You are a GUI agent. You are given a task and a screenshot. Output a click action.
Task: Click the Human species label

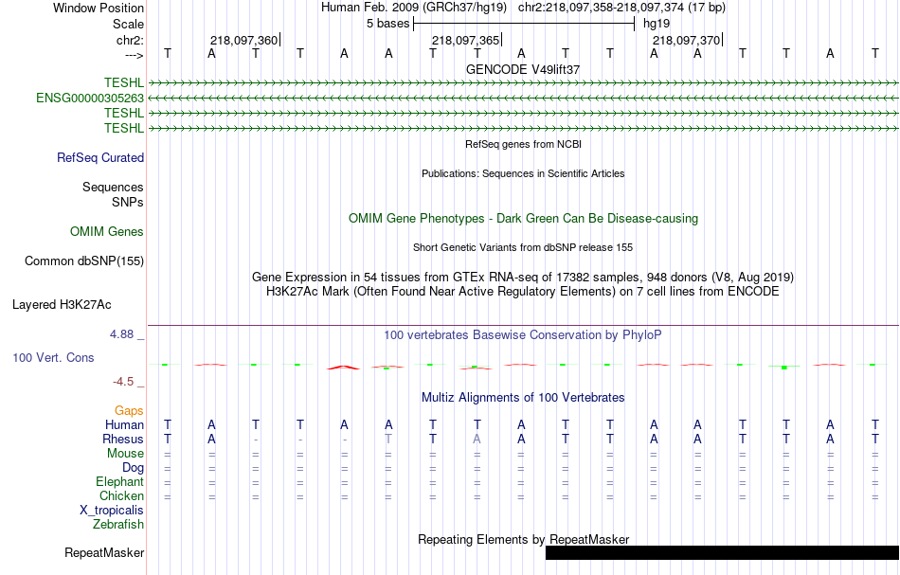pos(124,425)
